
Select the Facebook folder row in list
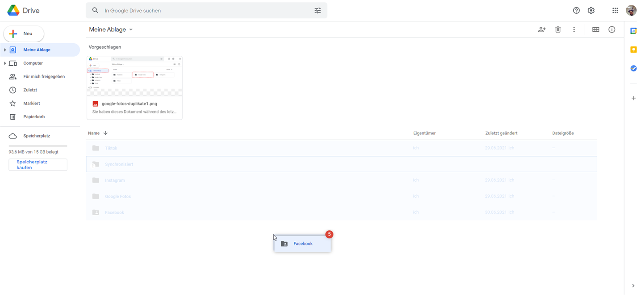341,212
